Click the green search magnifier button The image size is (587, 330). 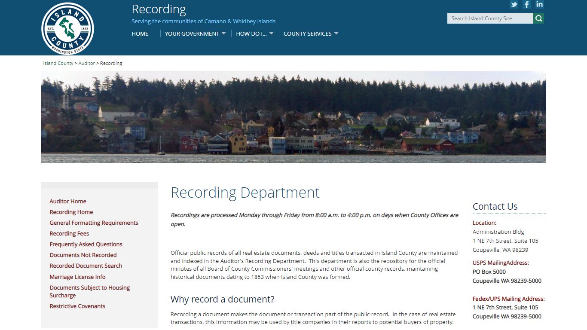point(539,18)
